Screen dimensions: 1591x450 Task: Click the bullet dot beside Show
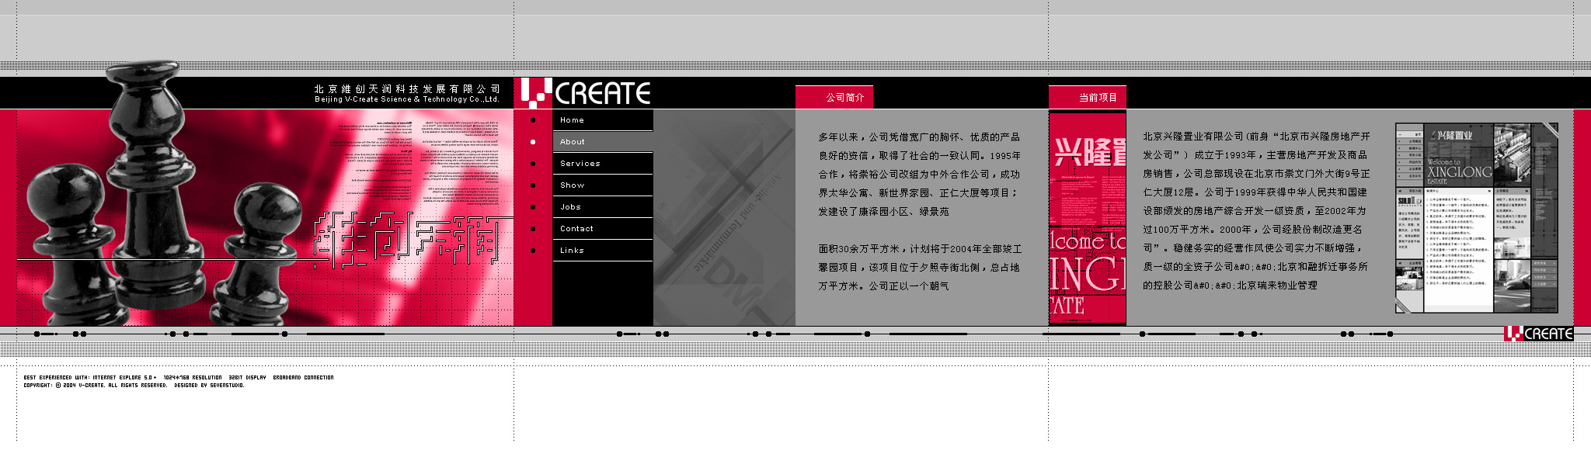point(532,185)
